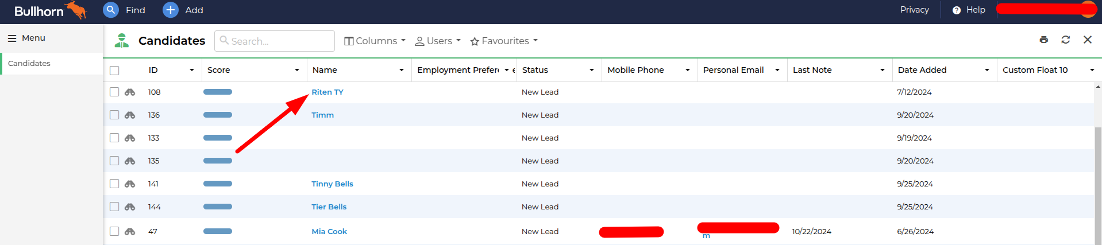Image resolution: width=1102 pixels, height=245 pixels.
Task: Open the Privacy link
Action: tap(914, 10)
